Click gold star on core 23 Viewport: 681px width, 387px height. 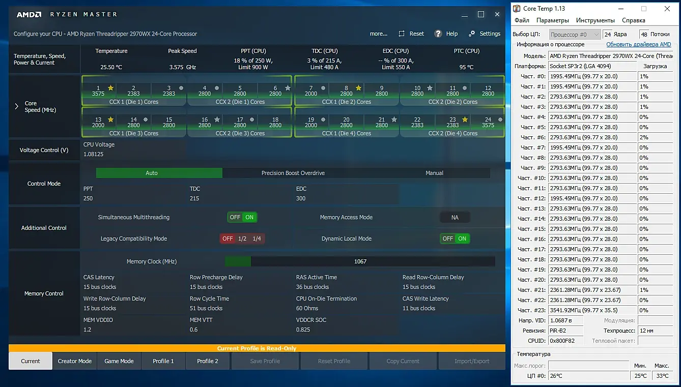click(x=464, y=120)
